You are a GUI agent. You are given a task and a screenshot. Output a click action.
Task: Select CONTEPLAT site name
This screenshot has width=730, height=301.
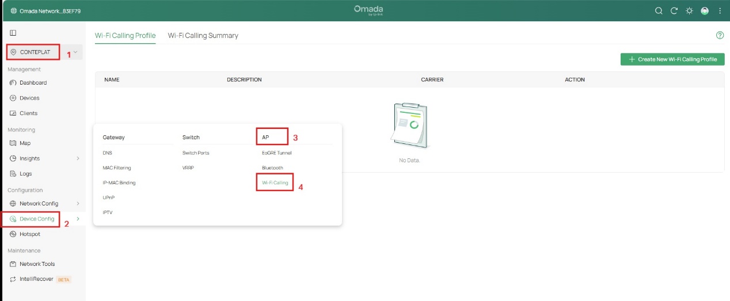[35, 52]
